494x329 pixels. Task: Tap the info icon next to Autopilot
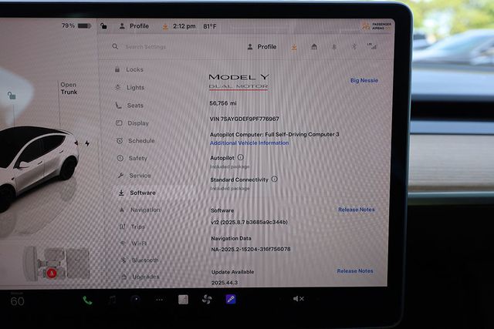[240, 157]
